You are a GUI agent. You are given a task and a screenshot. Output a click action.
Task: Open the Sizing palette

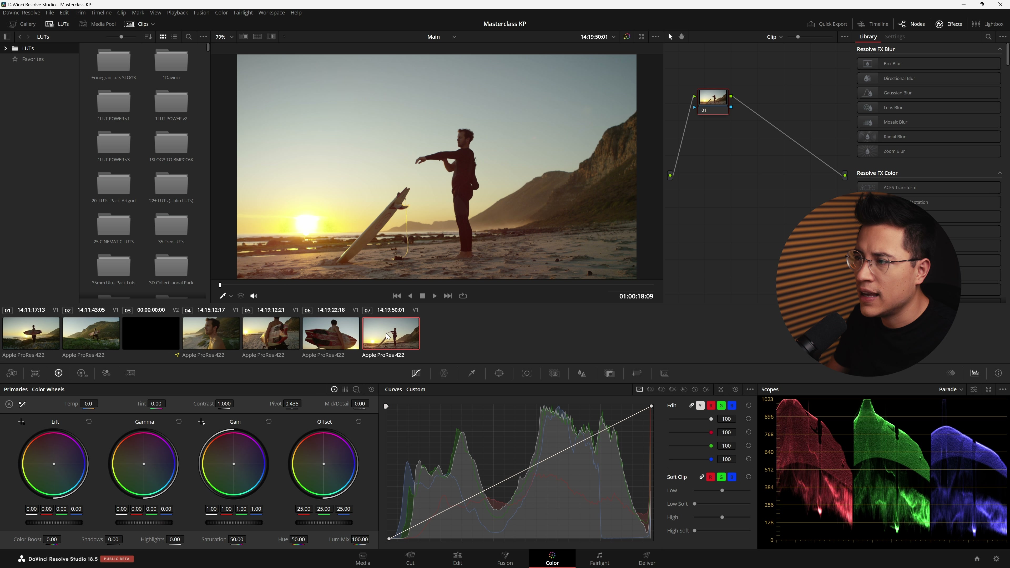637,373
